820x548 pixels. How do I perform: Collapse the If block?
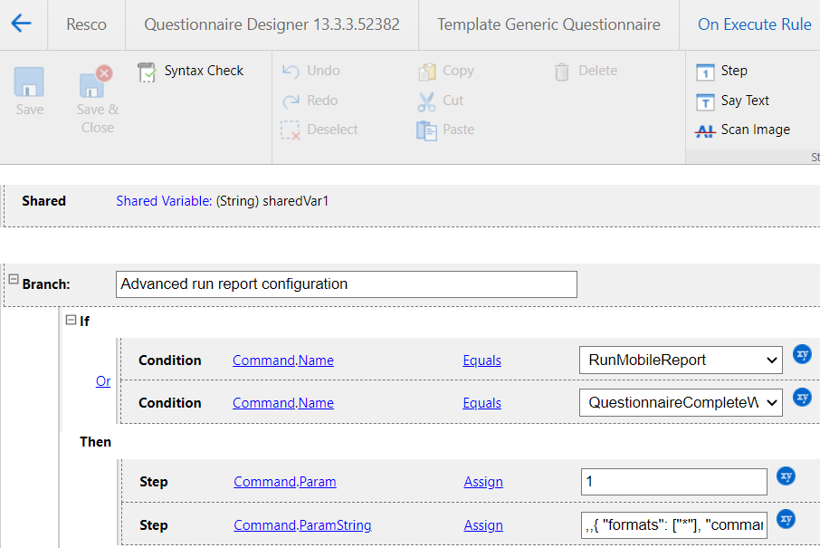click(x=72, y=320)
